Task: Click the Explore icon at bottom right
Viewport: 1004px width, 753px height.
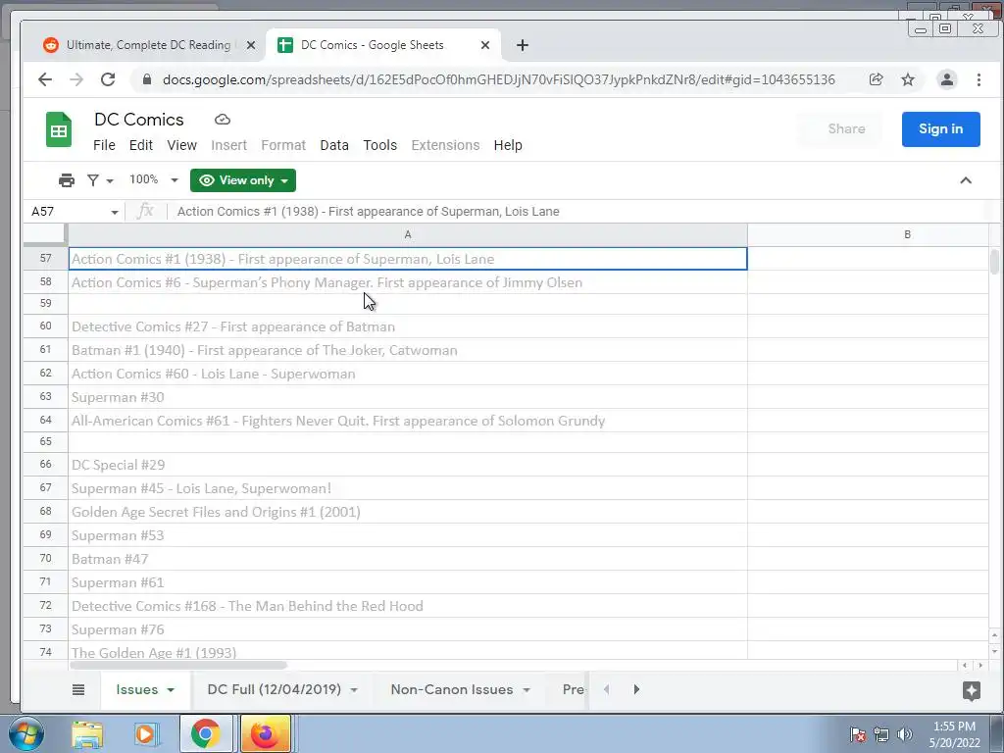Action: [972, 690]
